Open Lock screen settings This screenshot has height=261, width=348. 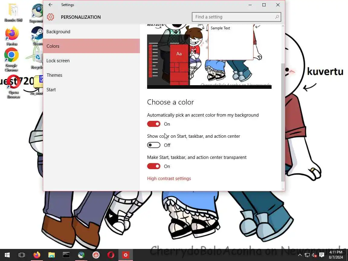92,61
